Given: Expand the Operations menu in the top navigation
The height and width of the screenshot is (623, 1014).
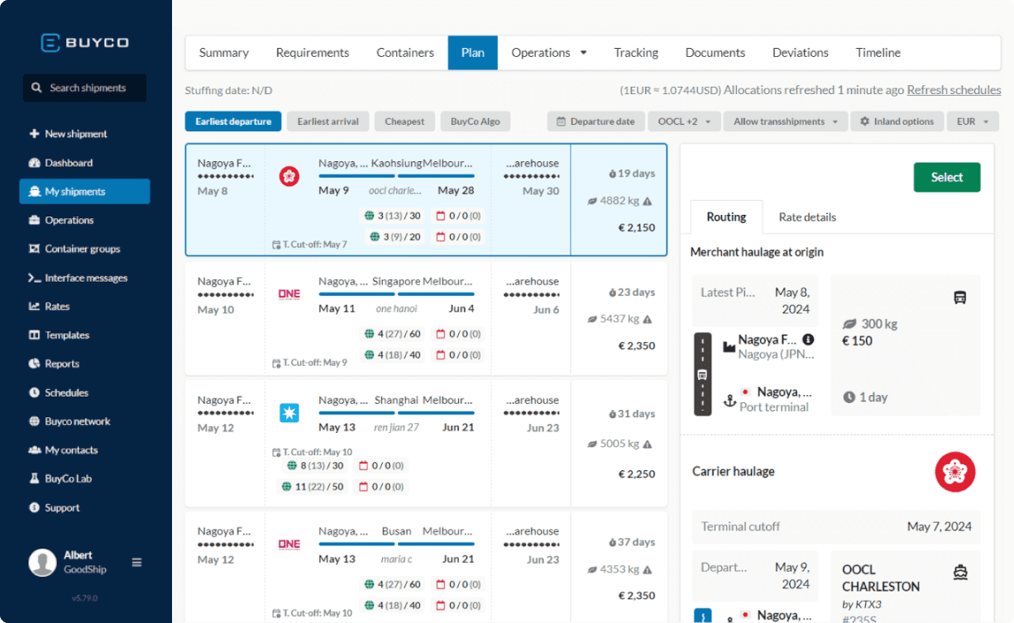Looking at the screenshot, I should point(548,52).
